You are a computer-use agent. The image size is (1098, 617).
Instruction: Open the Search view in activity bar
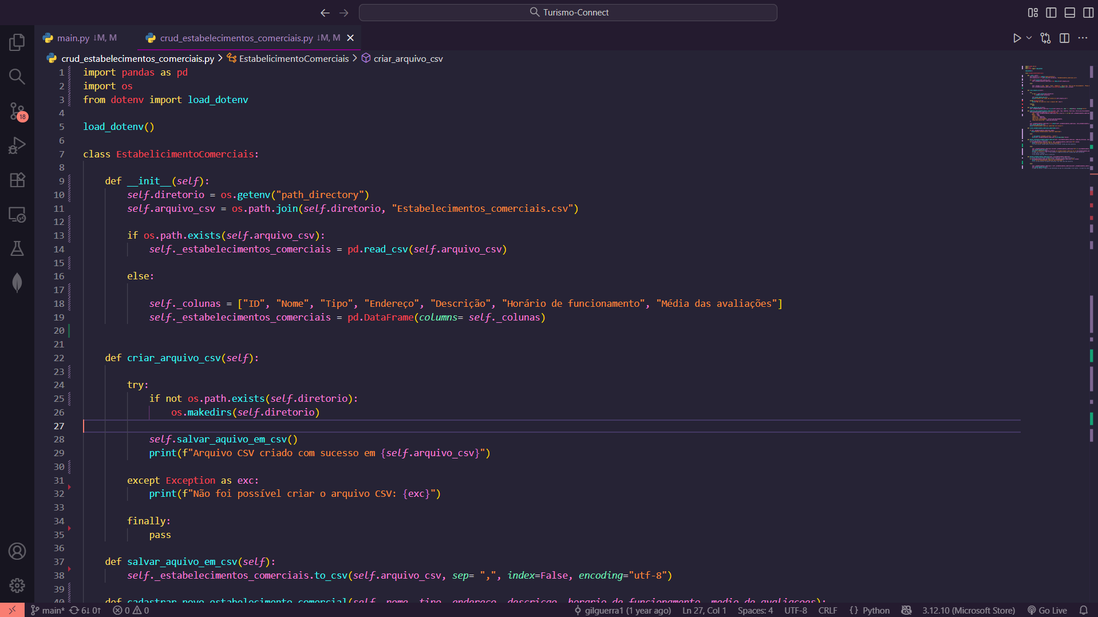(17, 76)
